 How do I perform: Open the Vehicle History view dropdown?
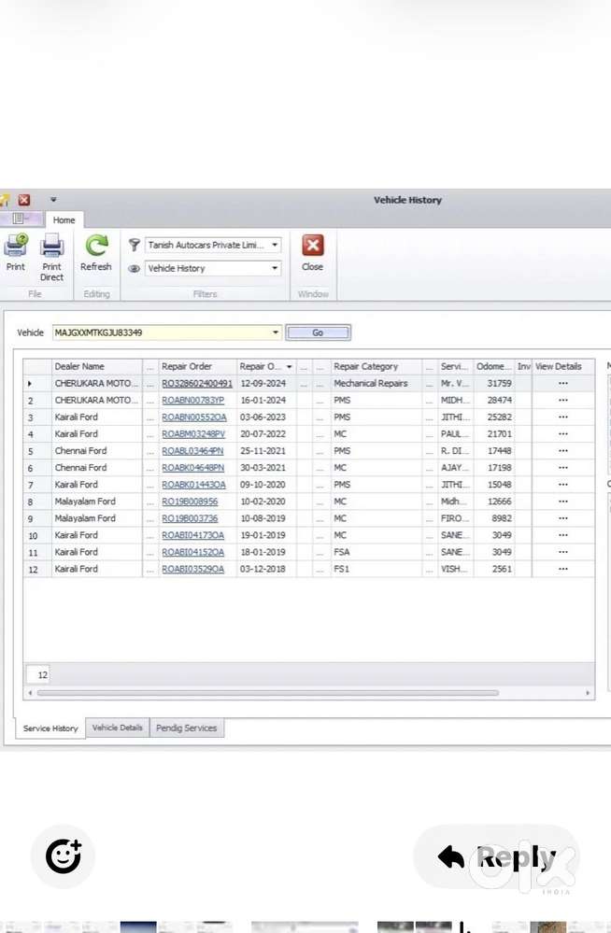pos(275,268)
